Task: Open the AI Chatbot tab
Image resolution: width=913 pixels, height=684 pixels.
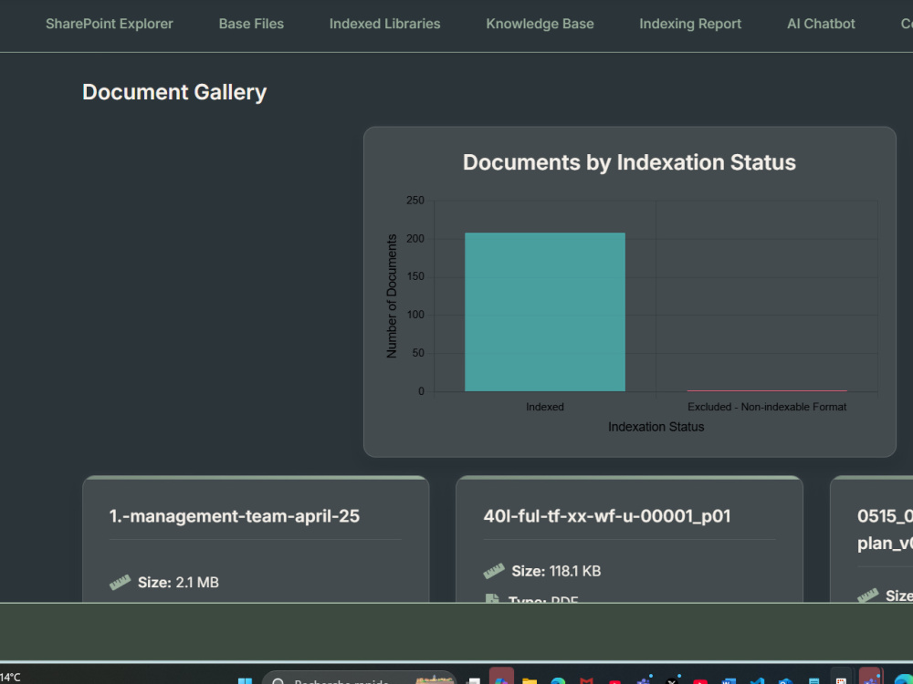Action: [x=821, y=24]
